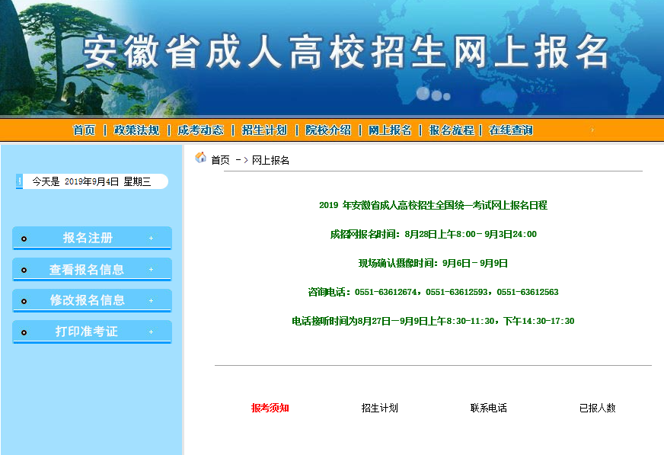Switch to the 招生计划 tab below

377,408
